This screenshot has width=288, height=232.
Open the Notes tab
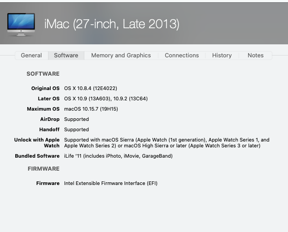(256, 56)
